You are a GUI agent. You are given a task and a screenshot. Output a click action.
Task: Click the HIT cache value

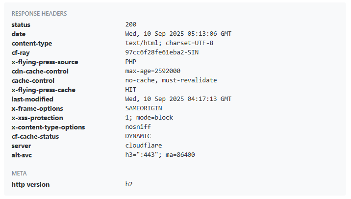[131, 90]
